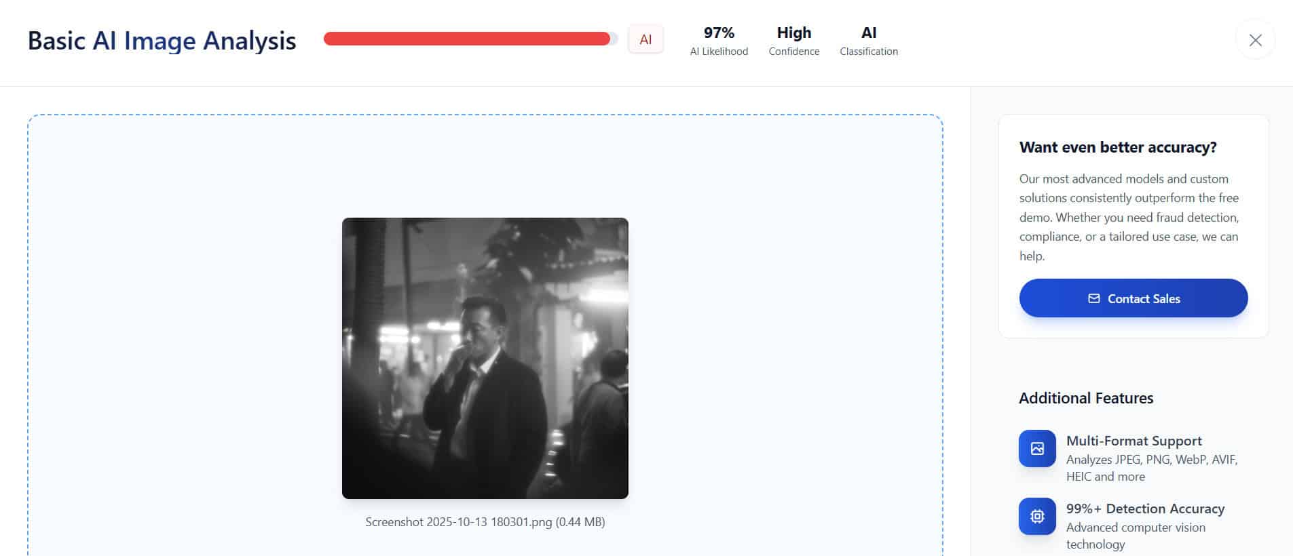Click the red AI likelihood progress bar
Viewport: 1293px width, 556px height.
coord(470,39)
